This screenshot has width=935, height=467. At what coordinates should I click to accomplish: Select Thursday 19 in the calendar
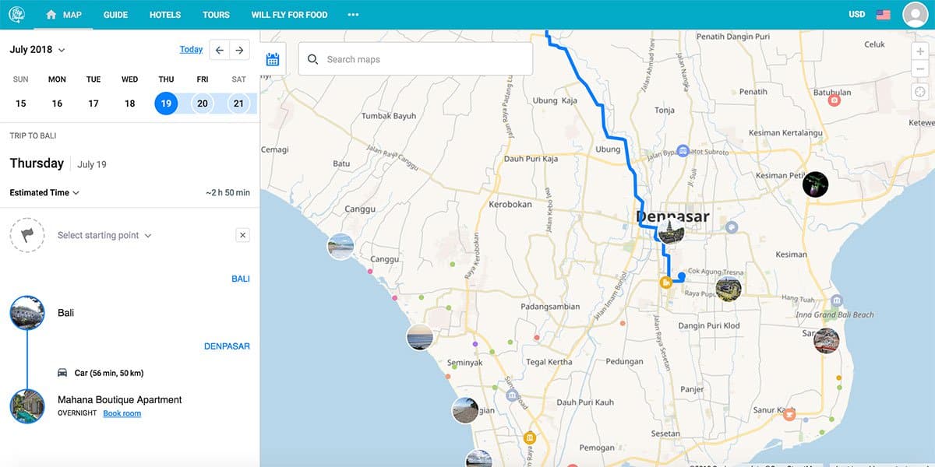tap(166, 104)
